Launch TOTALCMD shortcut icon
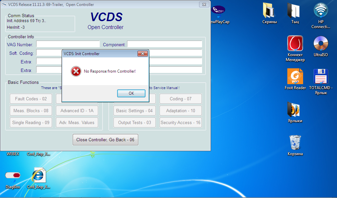 (321, 82)
